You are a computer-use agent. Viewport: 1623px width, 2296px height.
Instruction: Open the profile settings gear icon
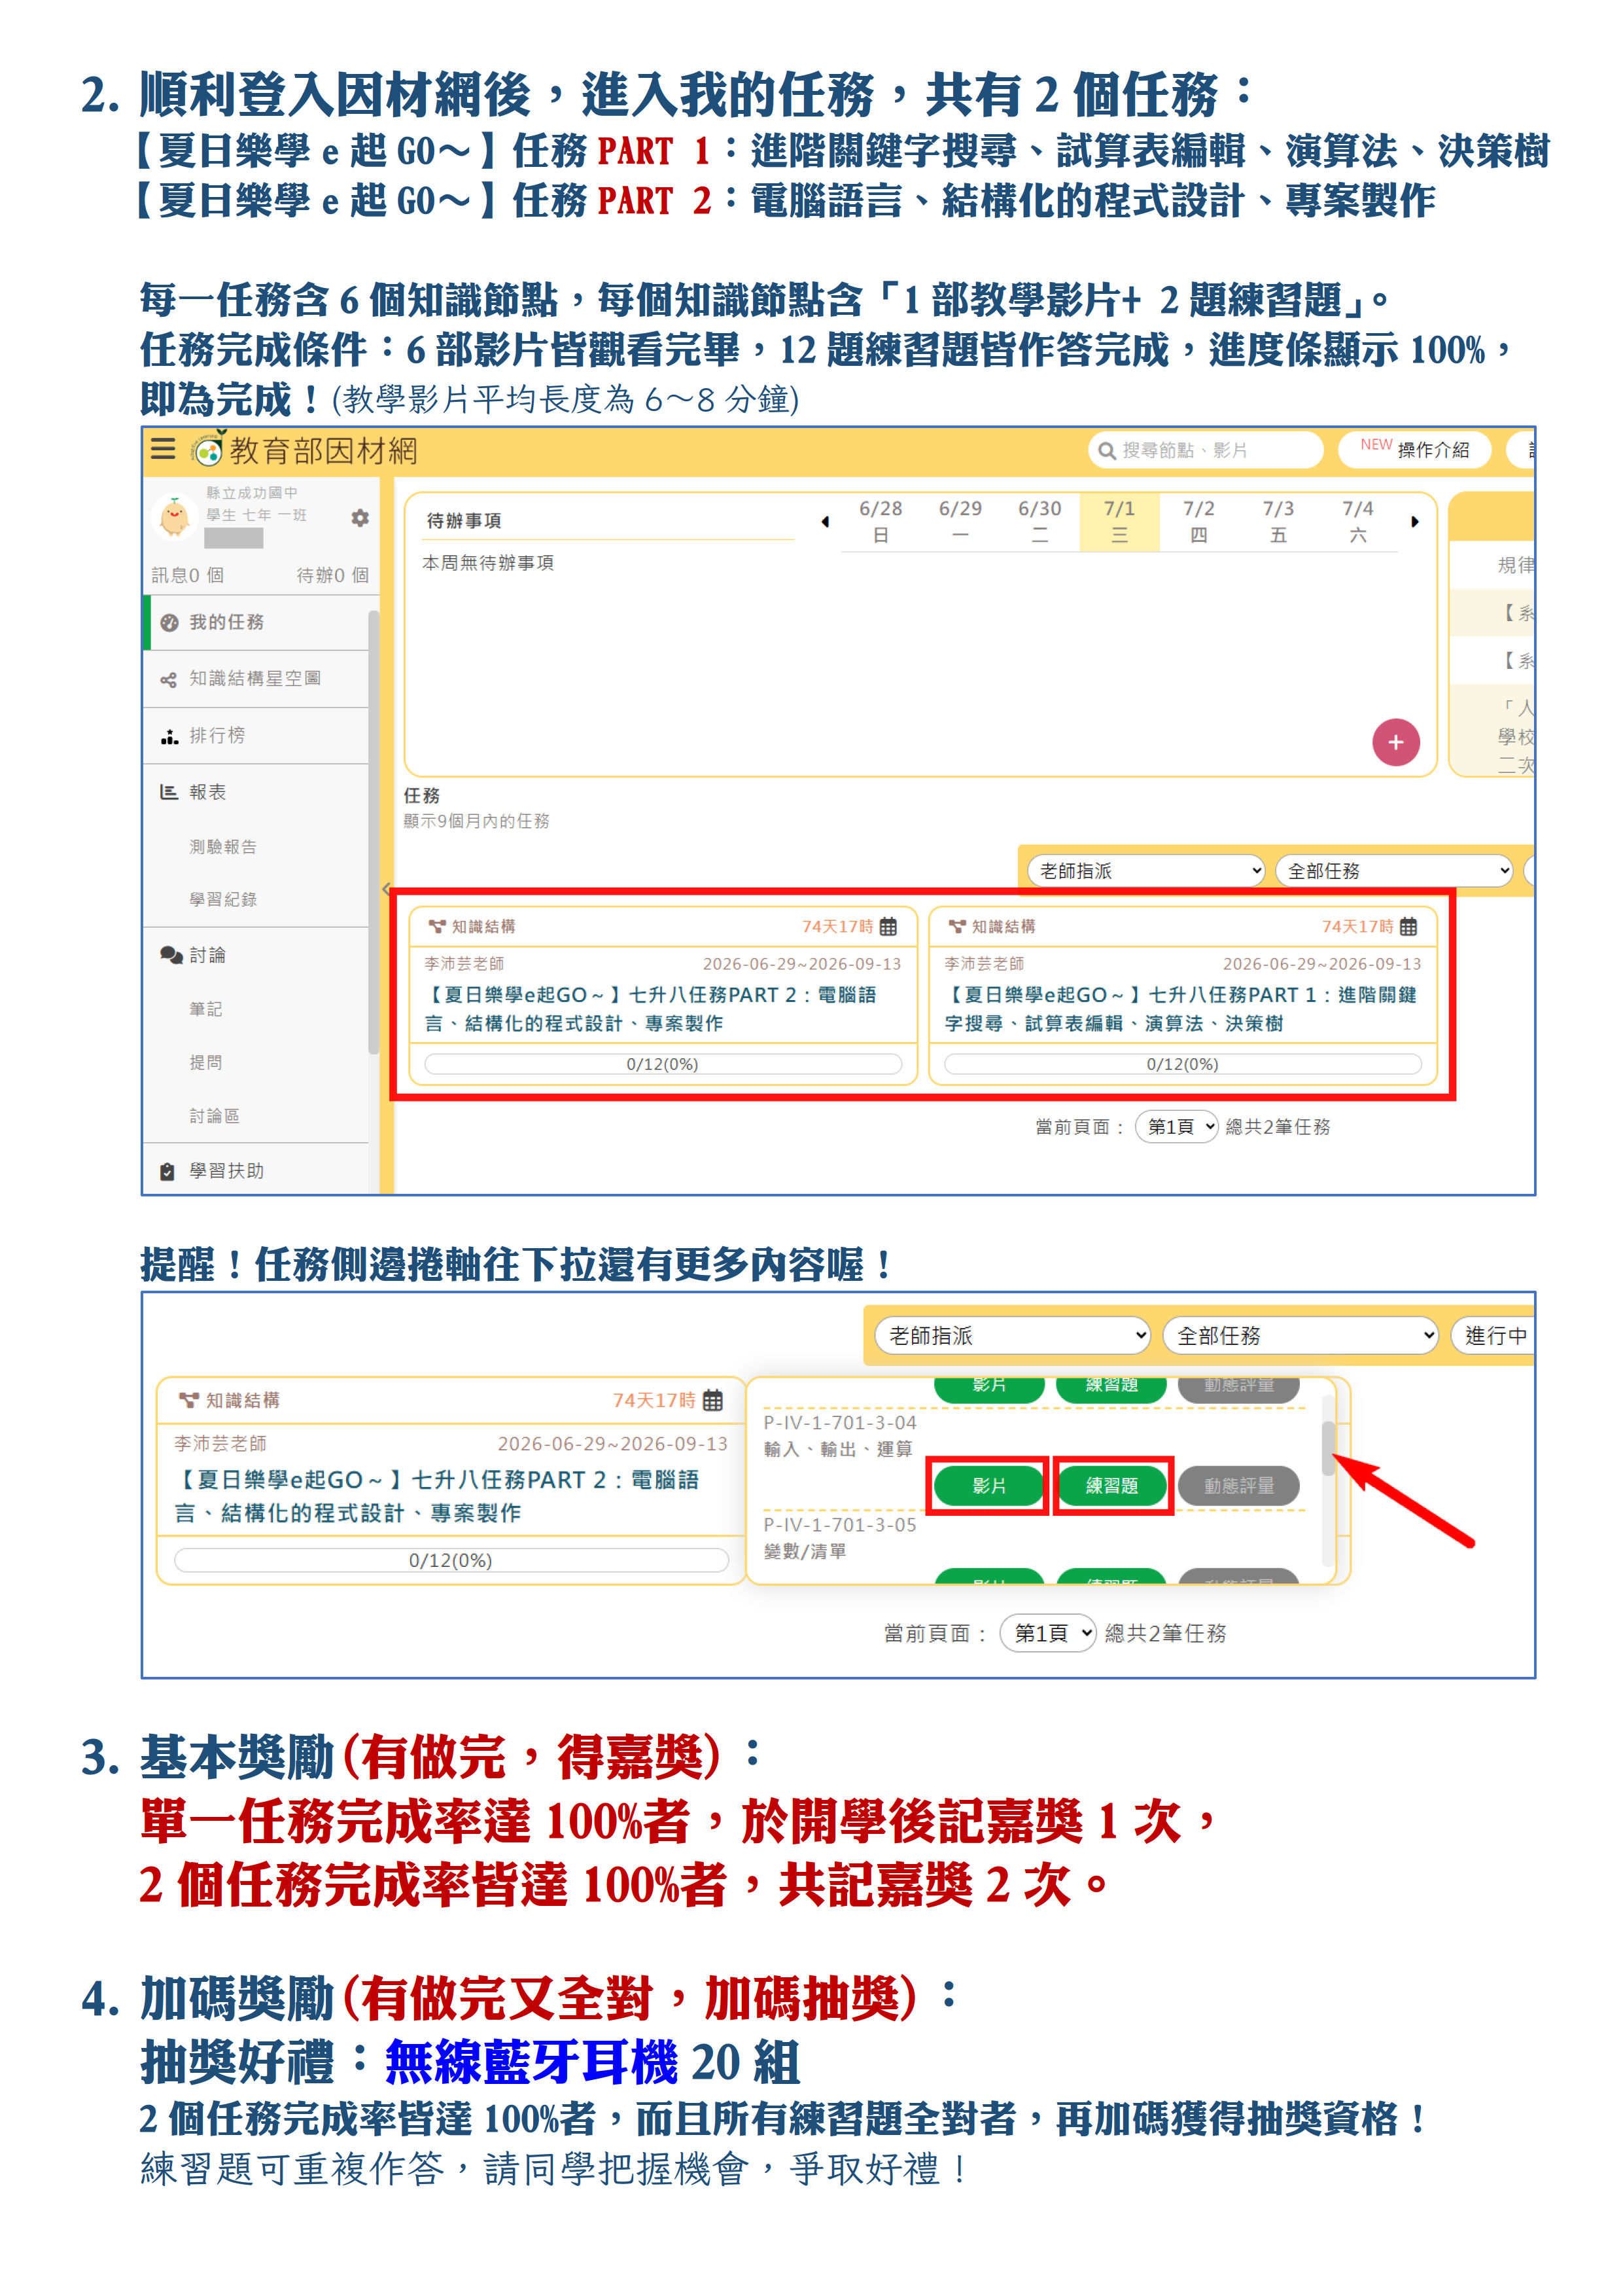click(x=360, y=518)
